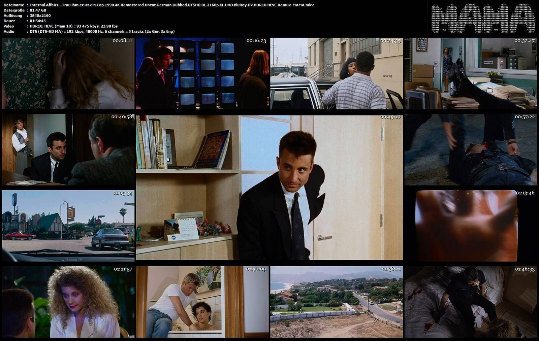Select the street scene thumbnail at 01:05:34

tap(68, 226)
